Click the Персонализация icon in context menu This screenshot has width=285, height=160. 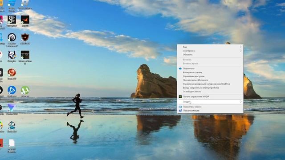pos(180,111)
